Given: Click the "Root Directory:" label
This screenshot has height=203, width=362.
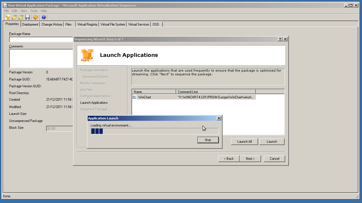Looking at the screenshot, I should tap(19, 93).
